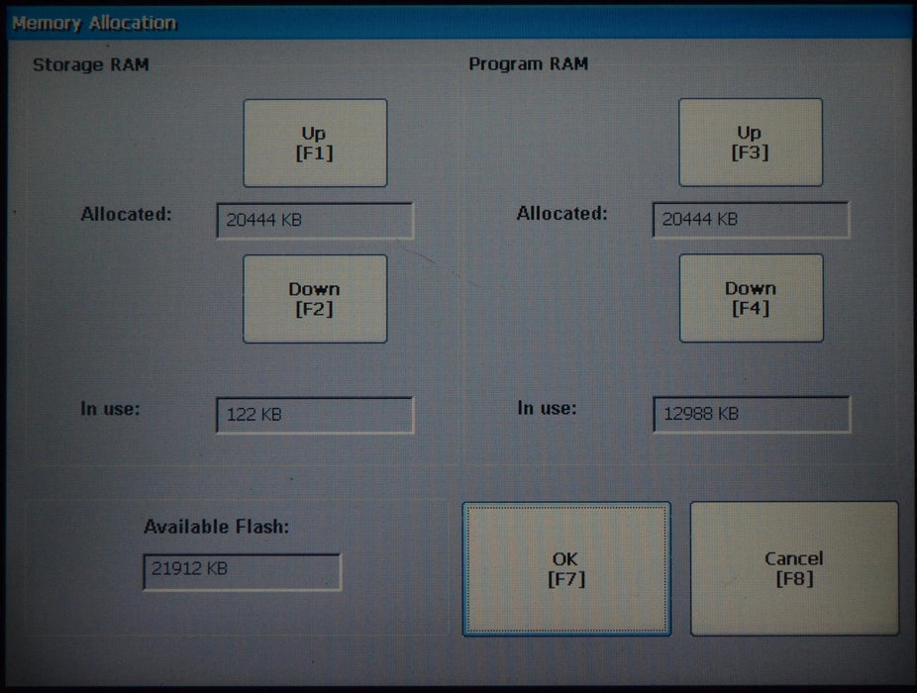Click the Available Flash label
Image resolution: width=917 pixels, height=693 pixels.
217,527
